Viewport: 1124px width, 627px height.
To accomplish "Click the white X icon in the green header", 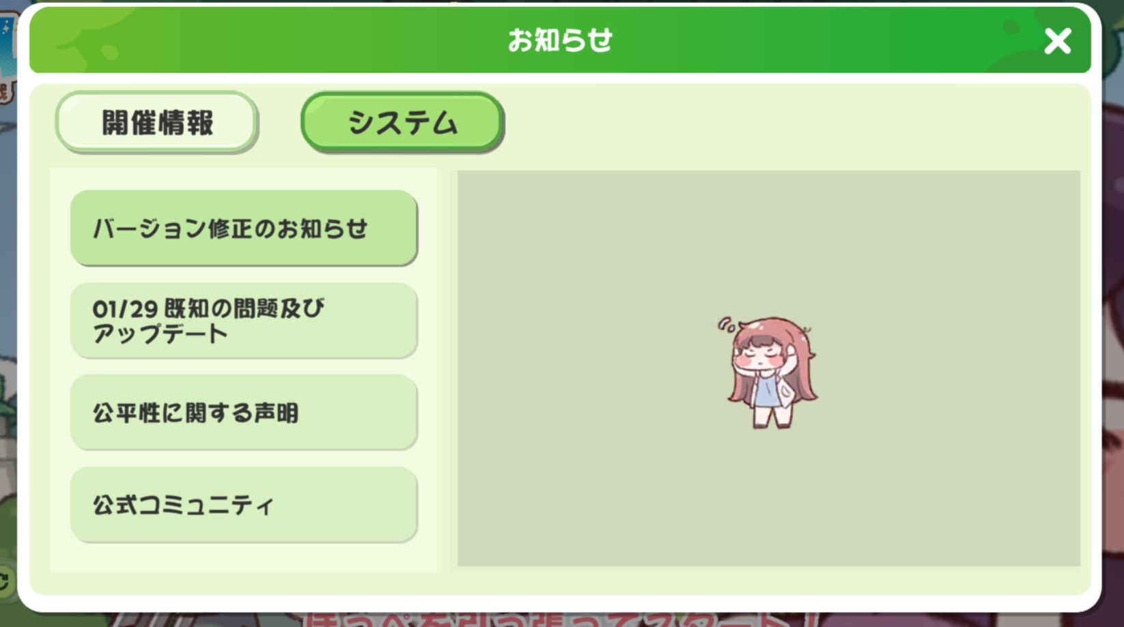I will (1057, 42).
